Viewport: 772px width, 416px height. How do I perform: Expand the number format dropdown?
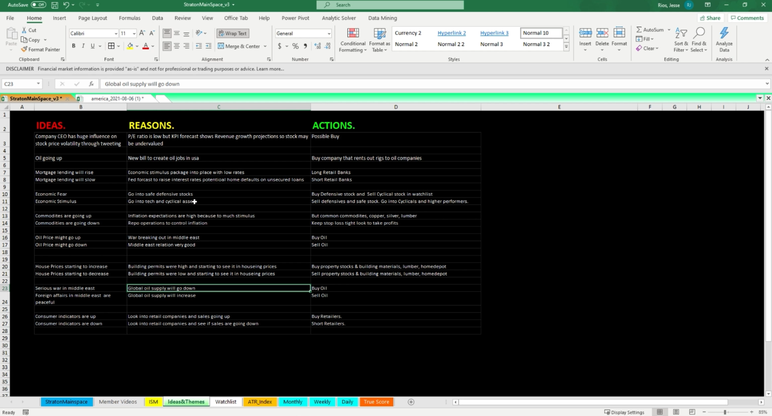[329, 34]
